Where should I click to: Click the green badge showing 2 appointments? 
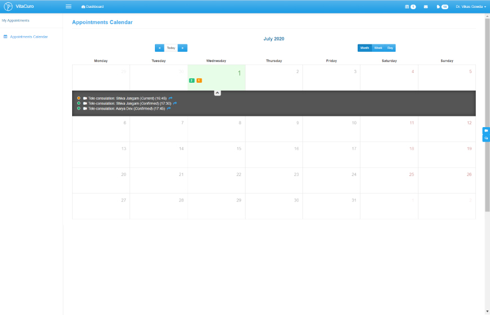(192, 80)
